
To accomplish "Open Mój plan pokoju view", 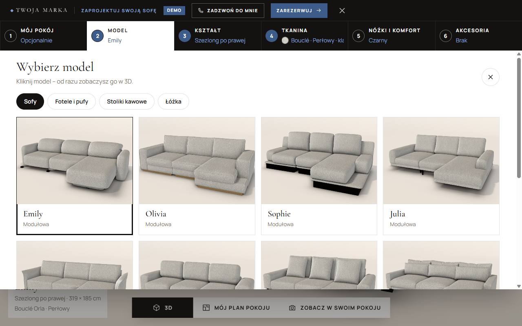I will click(x=237, y=308).
